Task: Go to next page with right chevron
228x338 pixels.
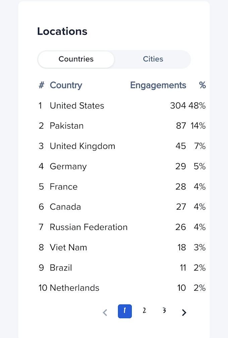Action: pos(184,312)
